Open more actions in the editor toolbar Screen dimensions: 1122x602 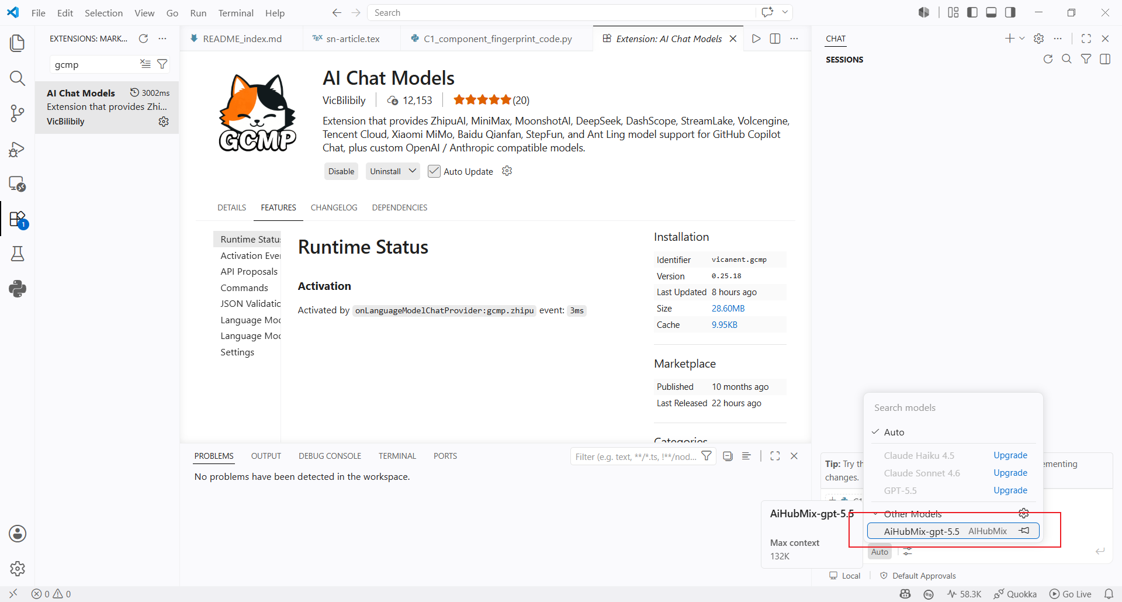[794, 39]
